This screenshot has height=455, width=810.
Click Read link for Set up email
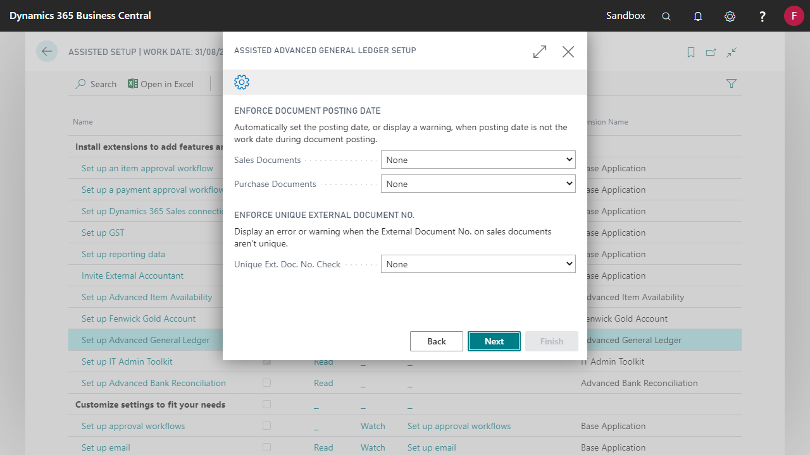323,447
